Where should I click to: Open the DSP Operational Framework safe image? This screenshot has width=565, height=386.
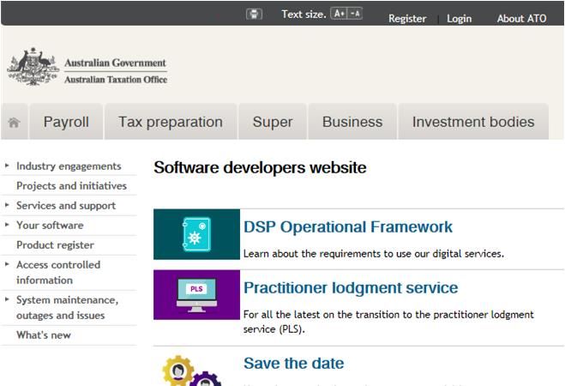point(196,234)
